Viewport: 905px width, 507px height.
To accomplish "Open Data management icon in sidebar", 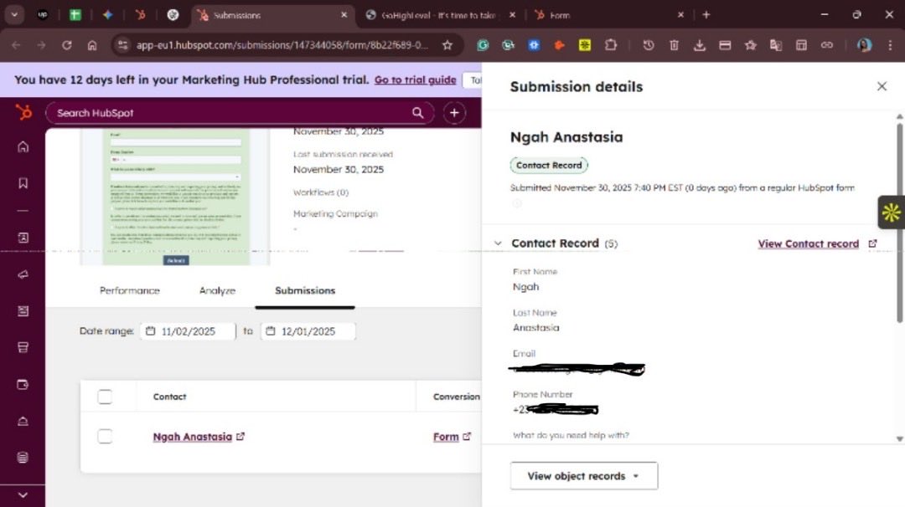I will 23,458.
